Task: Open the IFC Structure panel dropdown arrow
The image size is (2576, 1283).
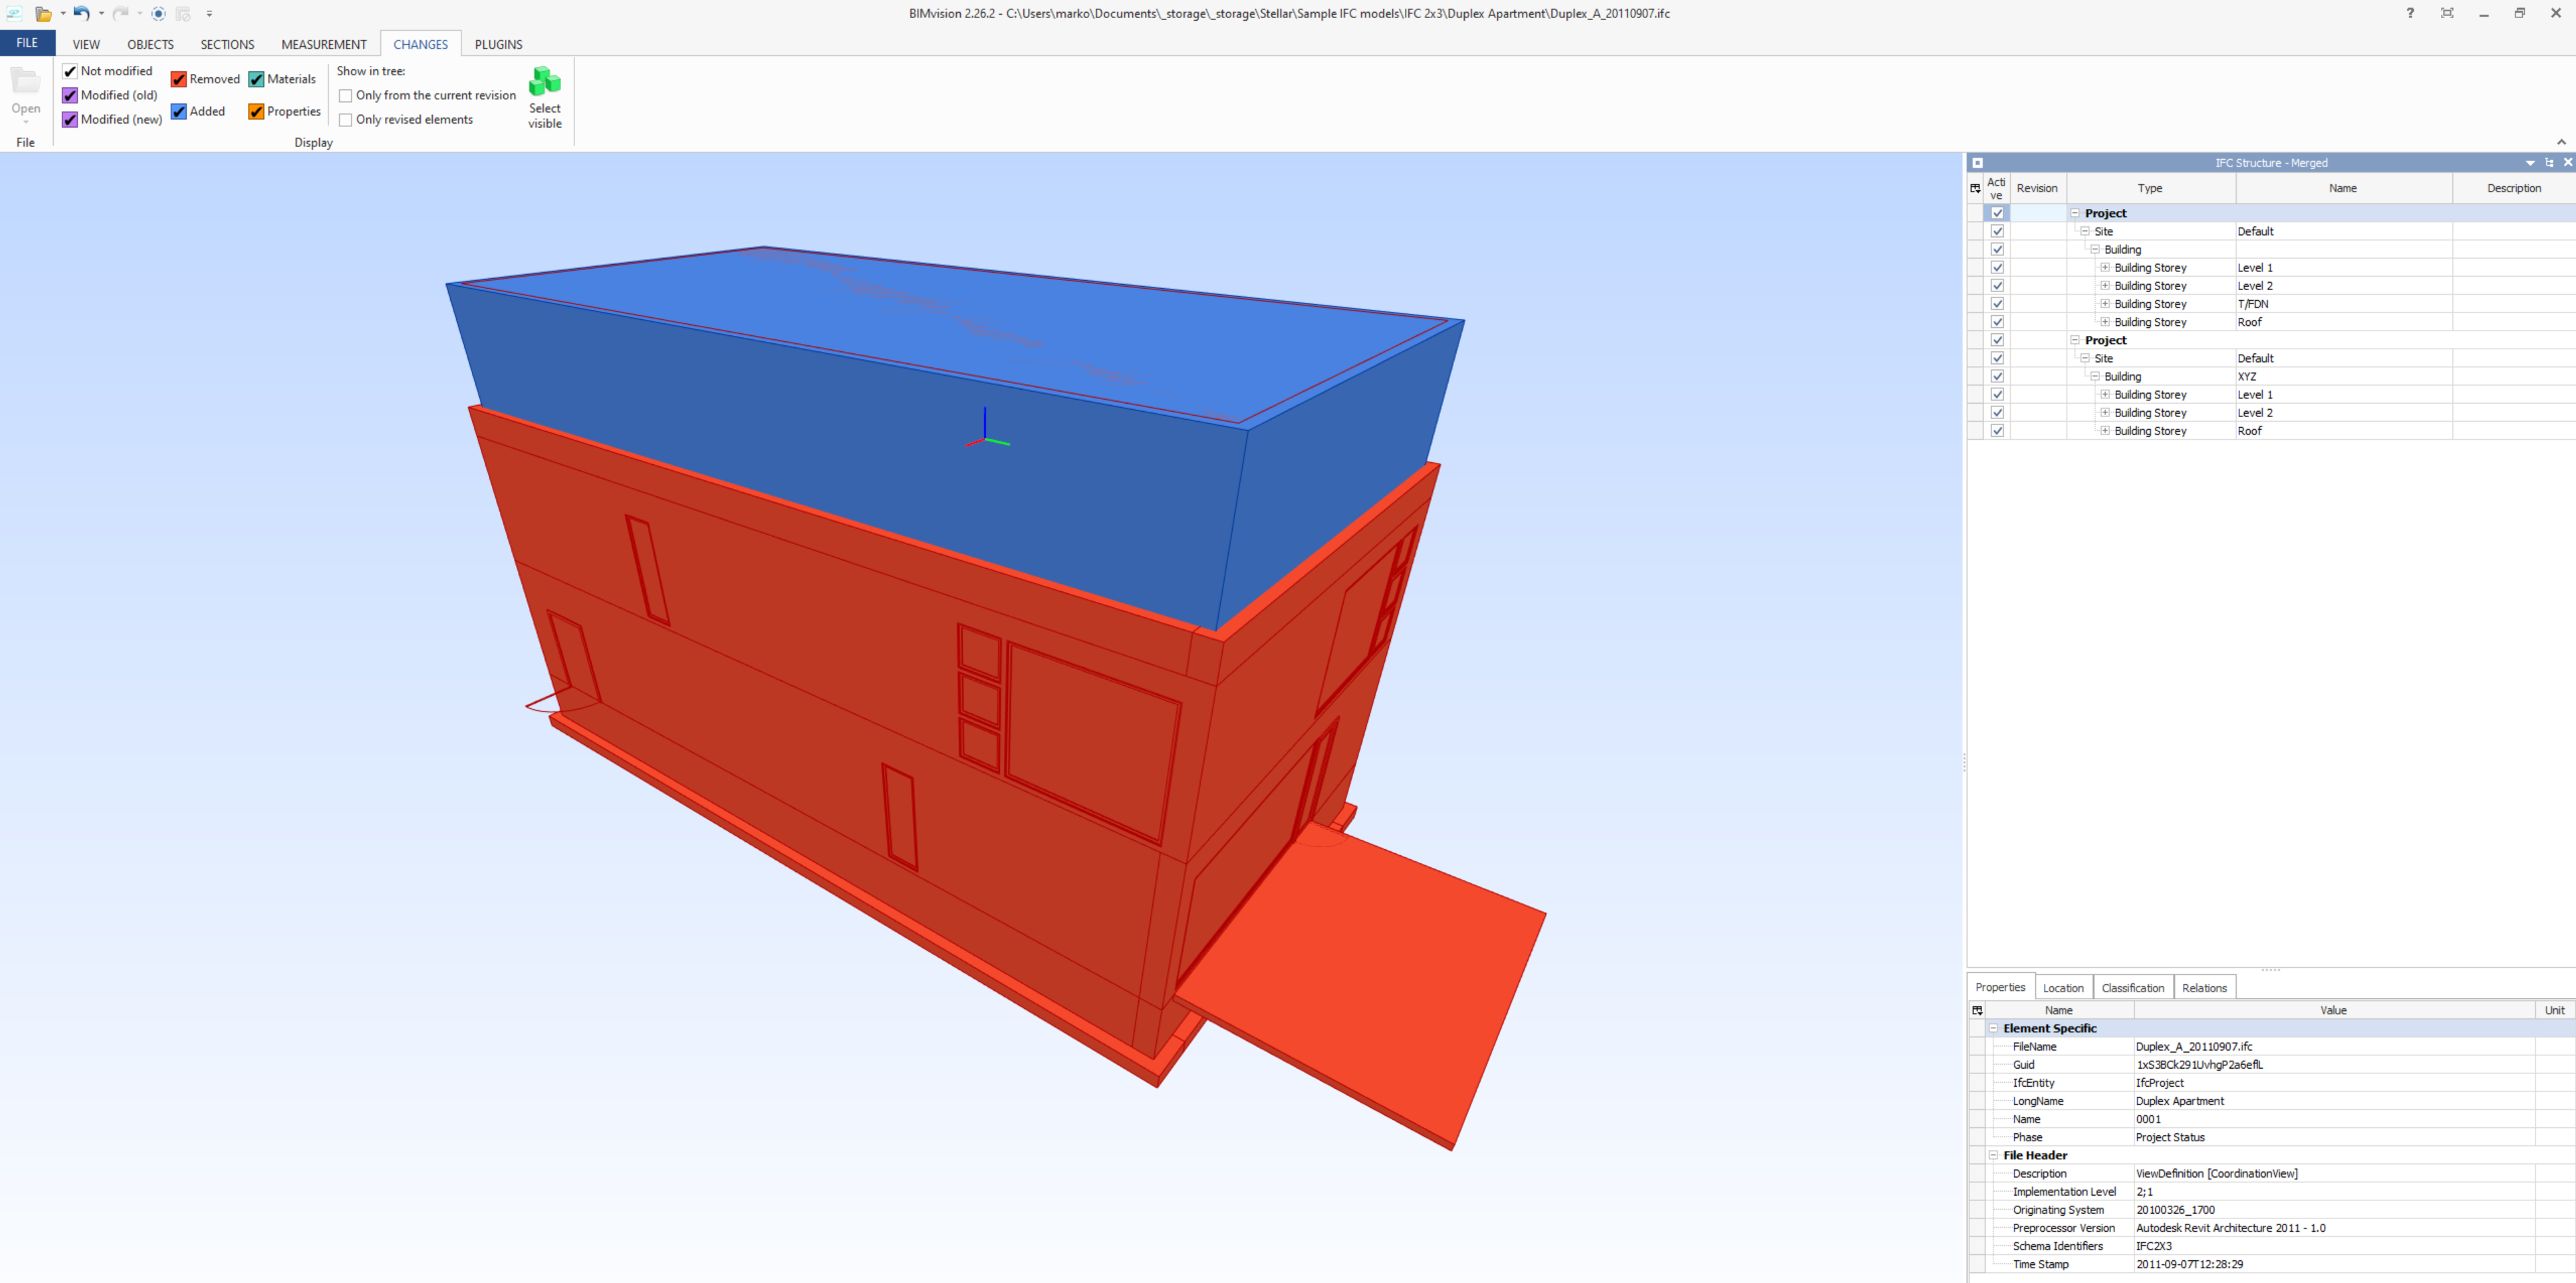Action: pos(2530,162)
